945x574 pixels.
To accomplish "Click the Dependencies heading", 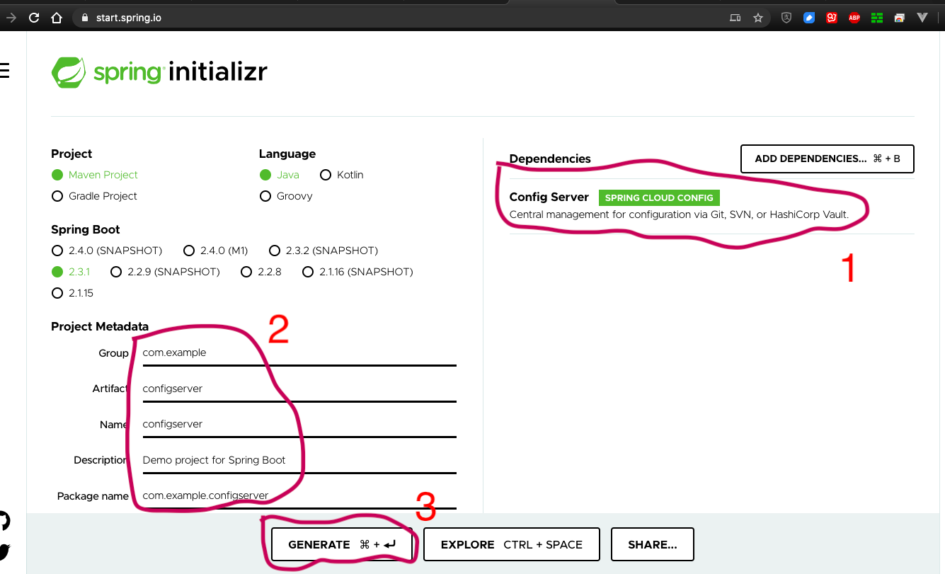I will click(550, 159).
